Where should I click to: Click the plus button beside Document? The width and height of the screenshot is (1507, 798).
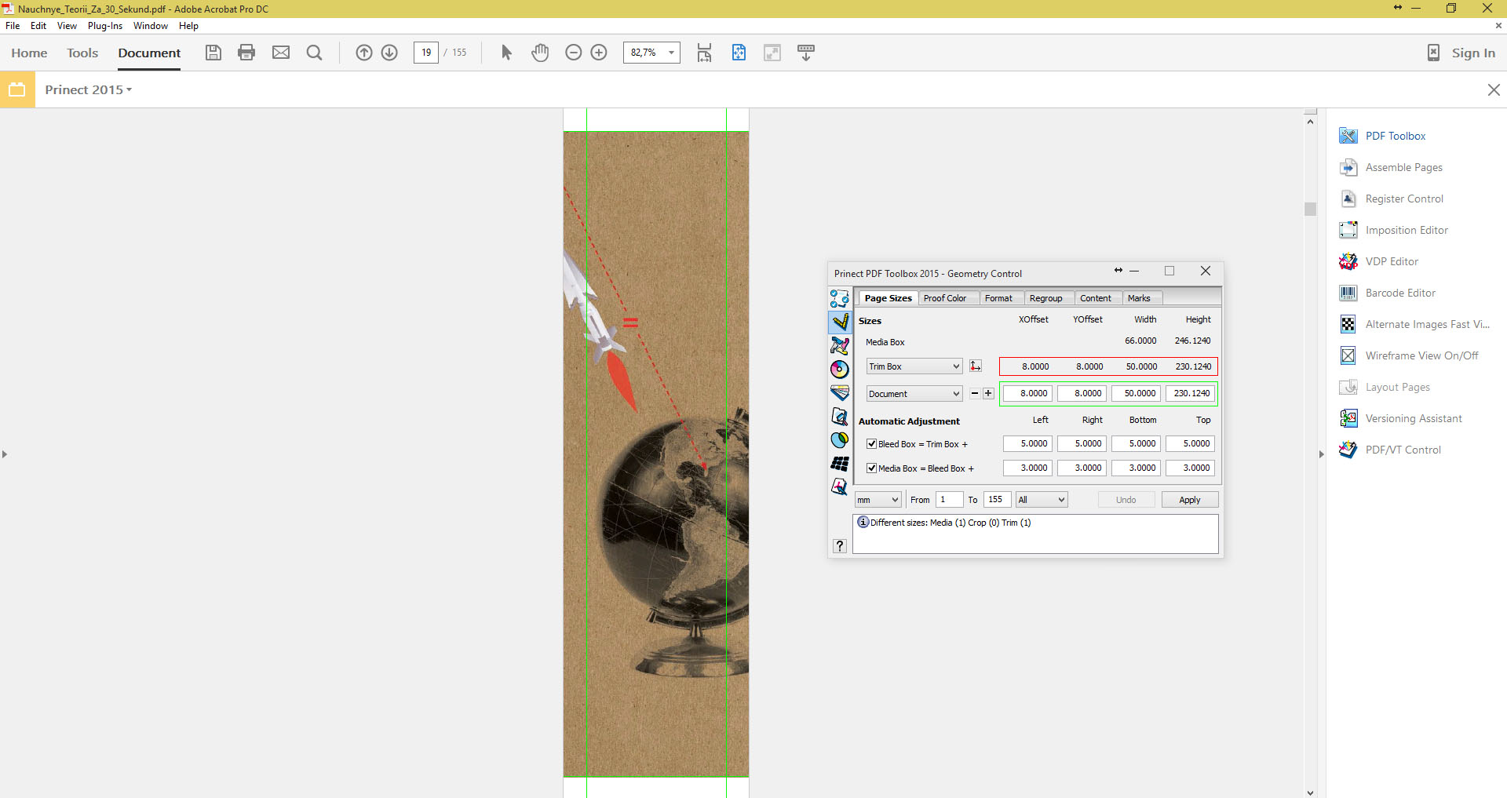988,393
